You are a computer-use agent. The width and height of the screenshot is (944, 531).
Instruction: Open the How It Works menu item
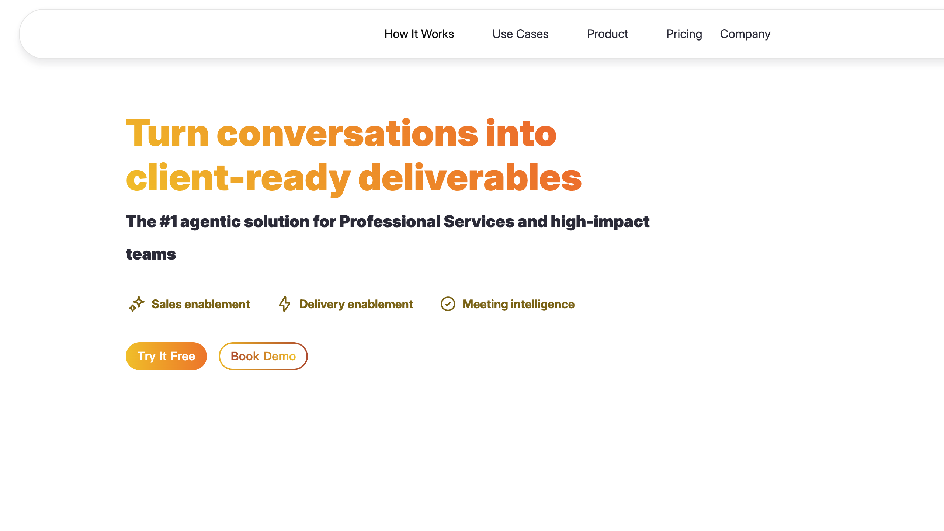click(x=419, y=34)
